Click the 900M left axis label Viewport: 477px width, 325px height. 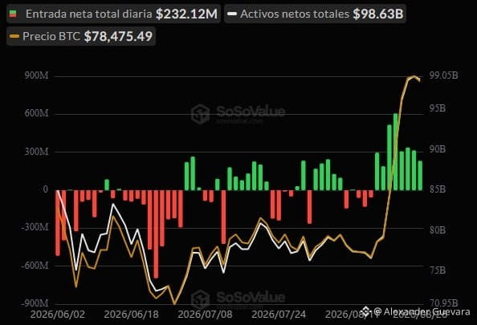tap(36, 75)
